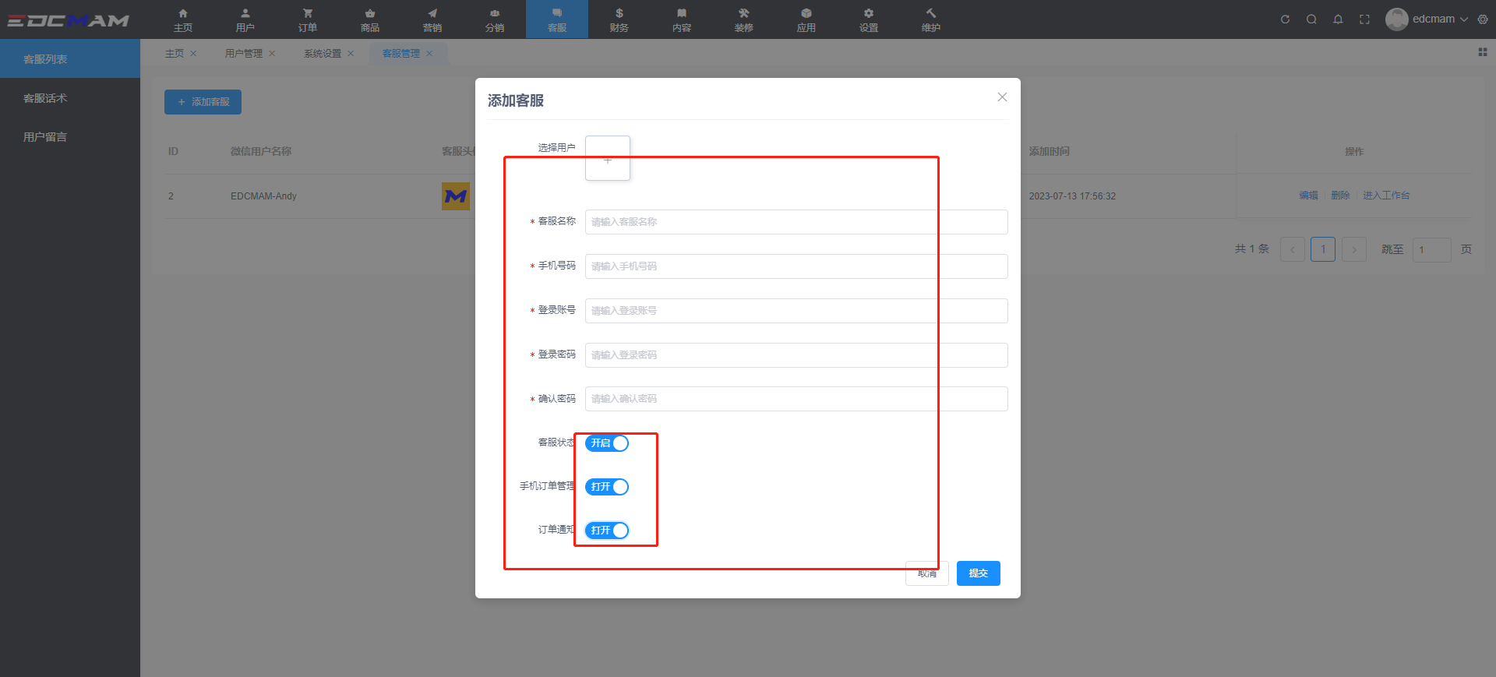Screen dimensions: 1496x677
Task: Disable the 订单通知 switch
Action: click(x=607, y=531)
